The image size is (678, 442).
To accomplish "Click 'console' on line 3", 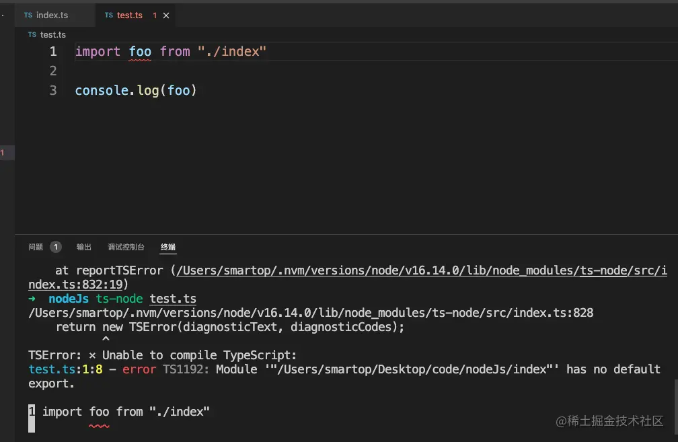I will [x=102, y=90].
